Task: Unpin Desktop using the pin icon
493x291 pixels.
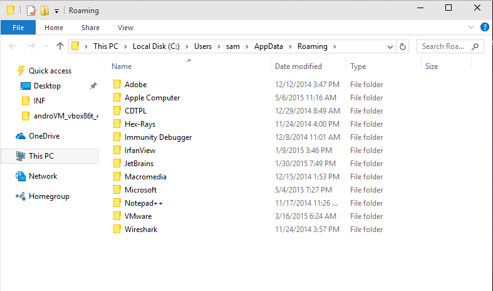Action: 93,86
